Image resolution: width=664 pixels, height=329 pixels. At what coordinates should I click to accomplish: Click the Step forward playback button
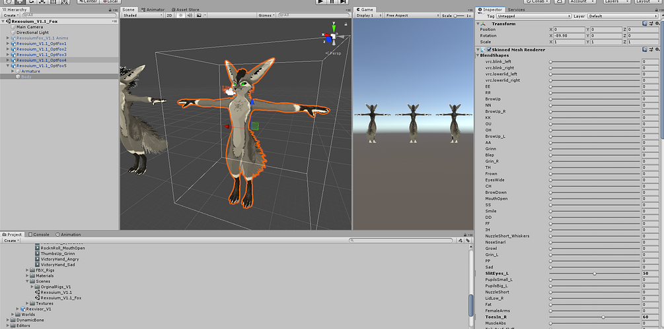343,2
